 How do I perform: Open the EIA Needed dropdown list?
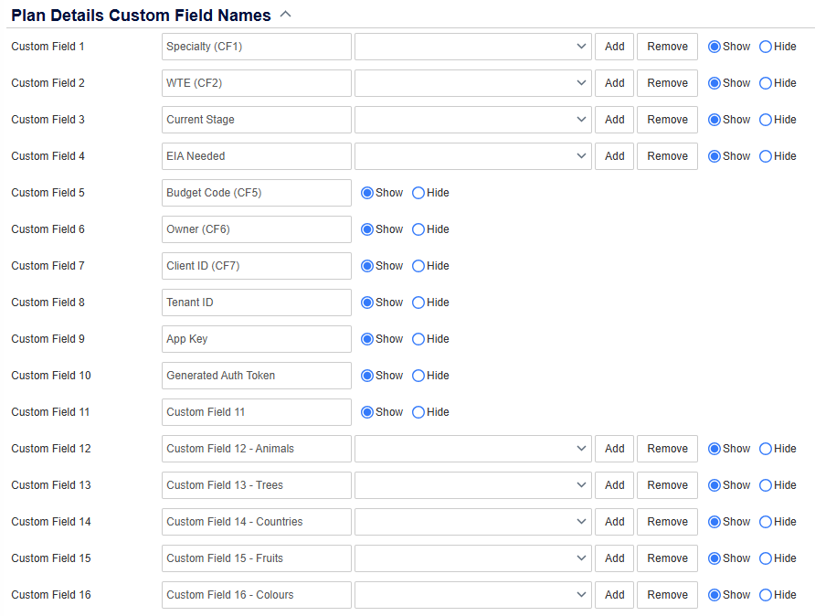473,156
